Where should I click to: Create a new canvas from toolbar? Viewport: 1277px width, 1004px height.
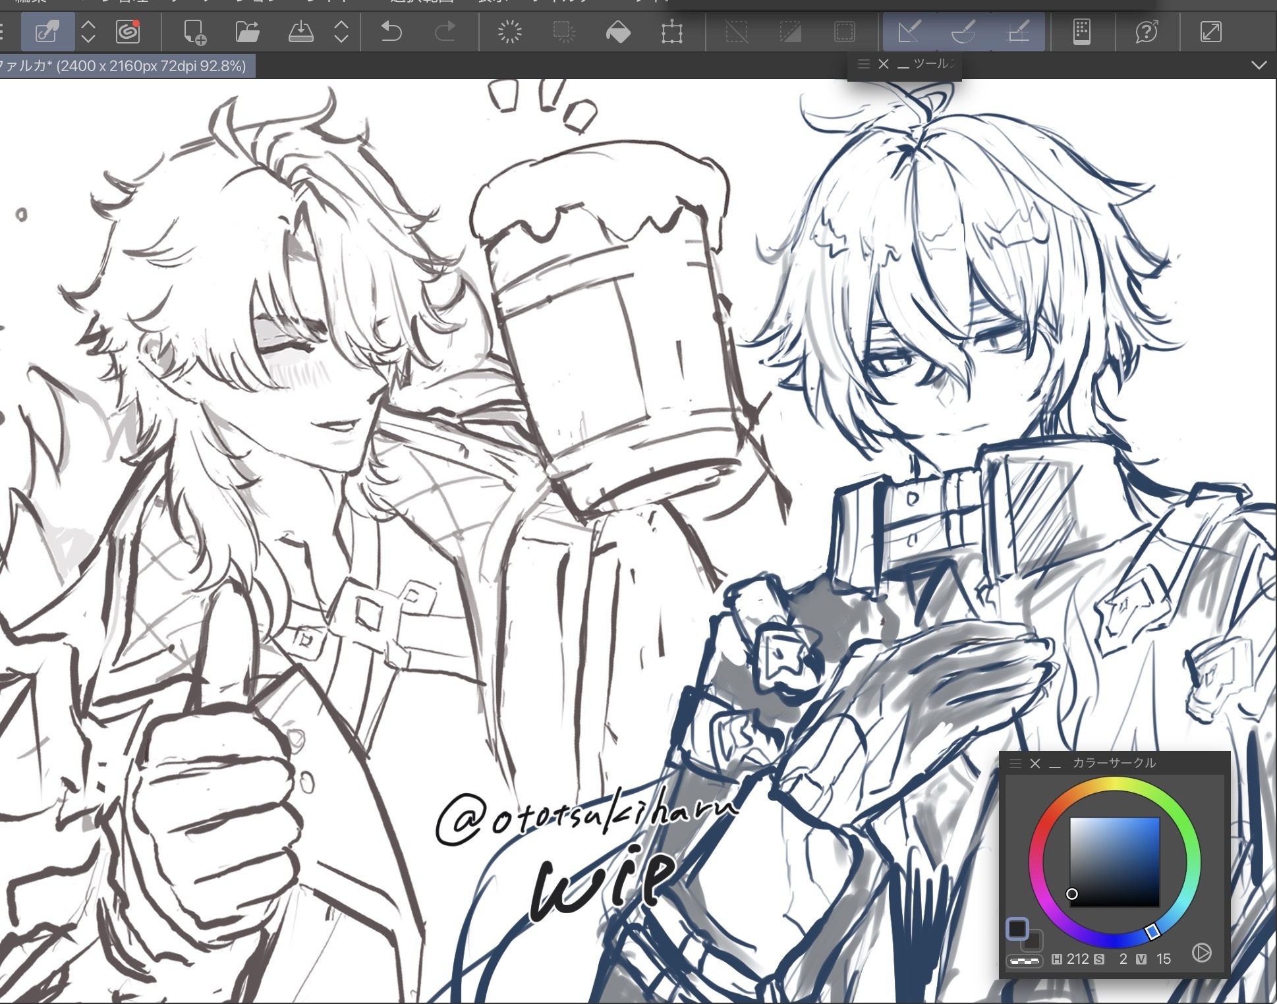click(194, 31)
